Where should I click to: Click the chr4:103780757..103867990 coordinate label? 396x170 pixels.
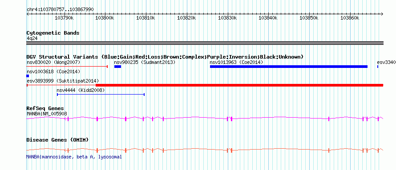(60, 9)
